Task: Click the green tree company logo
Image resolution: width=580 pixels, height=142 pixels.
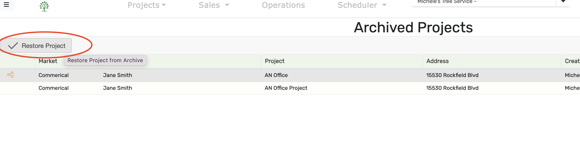Action: click(x=44, y=6)
